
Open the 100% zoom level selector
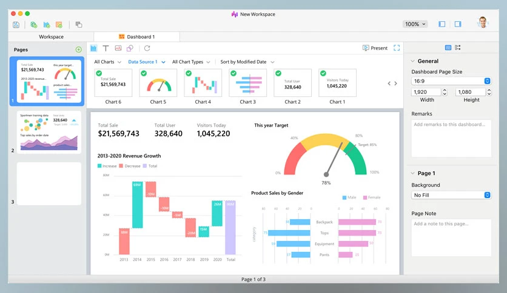415,24
